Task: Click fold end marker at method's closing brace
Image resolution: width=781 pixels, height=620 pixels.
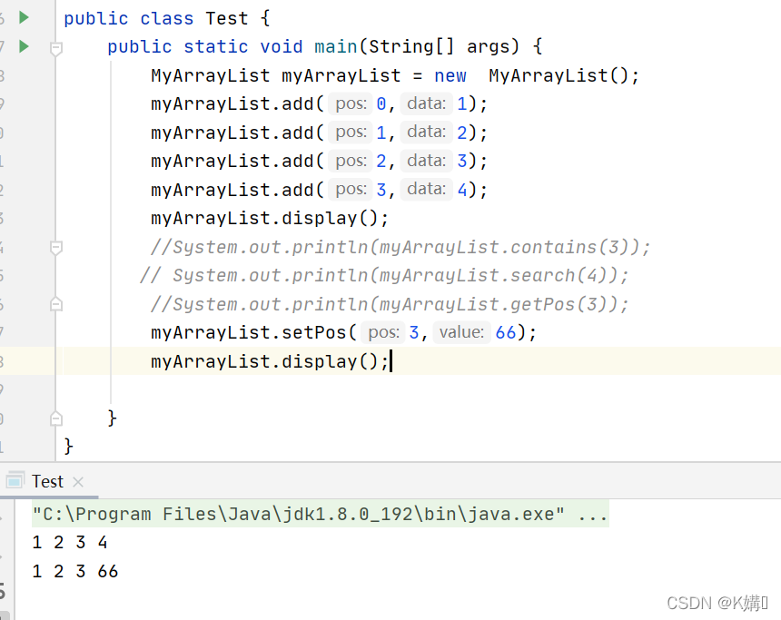Action: click(x=56, y=418)
